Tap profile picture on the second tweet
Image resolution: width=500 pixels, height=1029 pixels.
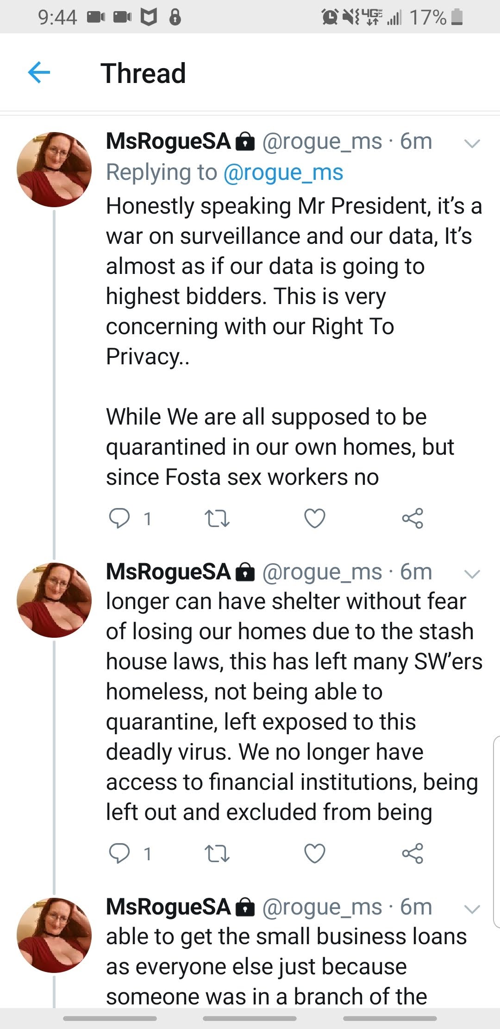54,600
